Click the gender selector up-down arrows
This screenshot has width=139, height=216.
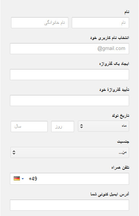14,152
